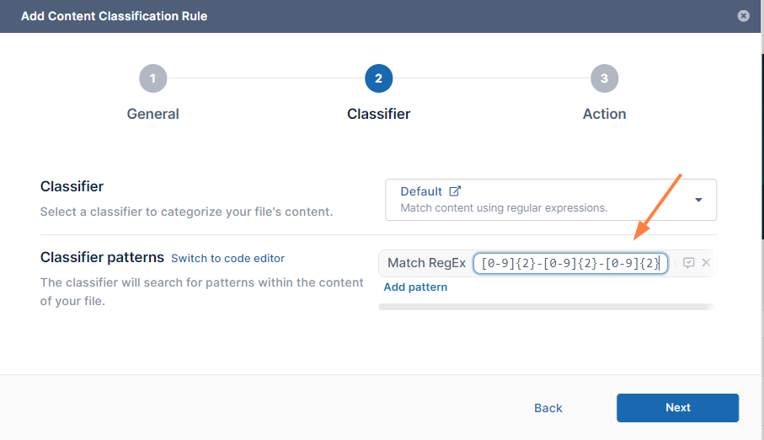Switch to the Action step label
Screen dimensions: 764x440
(604, 114)
